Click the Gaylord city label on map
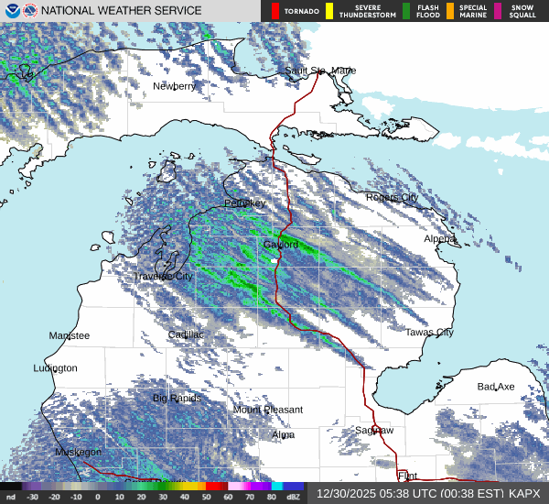Viewport: 549px width, 504px height. [x=281, y=245]
